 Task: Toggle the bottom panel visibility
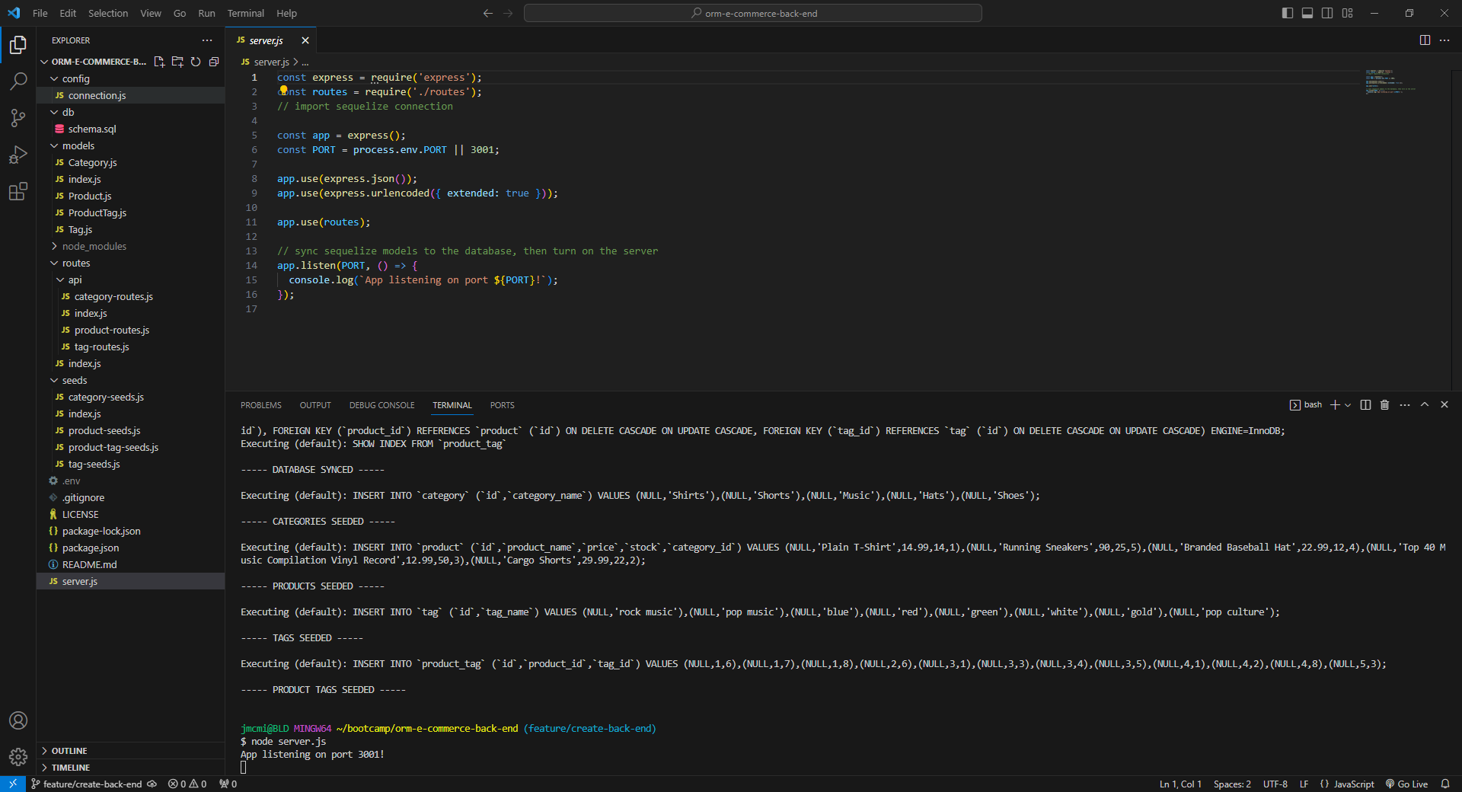(1307, 13)
